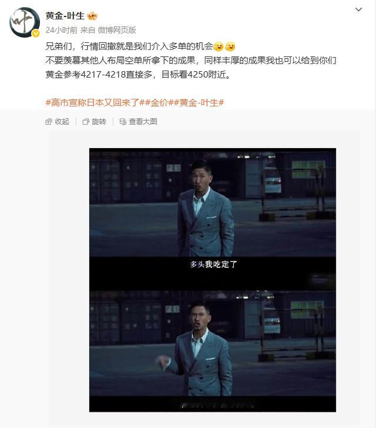Click the 多头我吃定了 subtitle caption
Screen dimensions: 376x428
213,264
